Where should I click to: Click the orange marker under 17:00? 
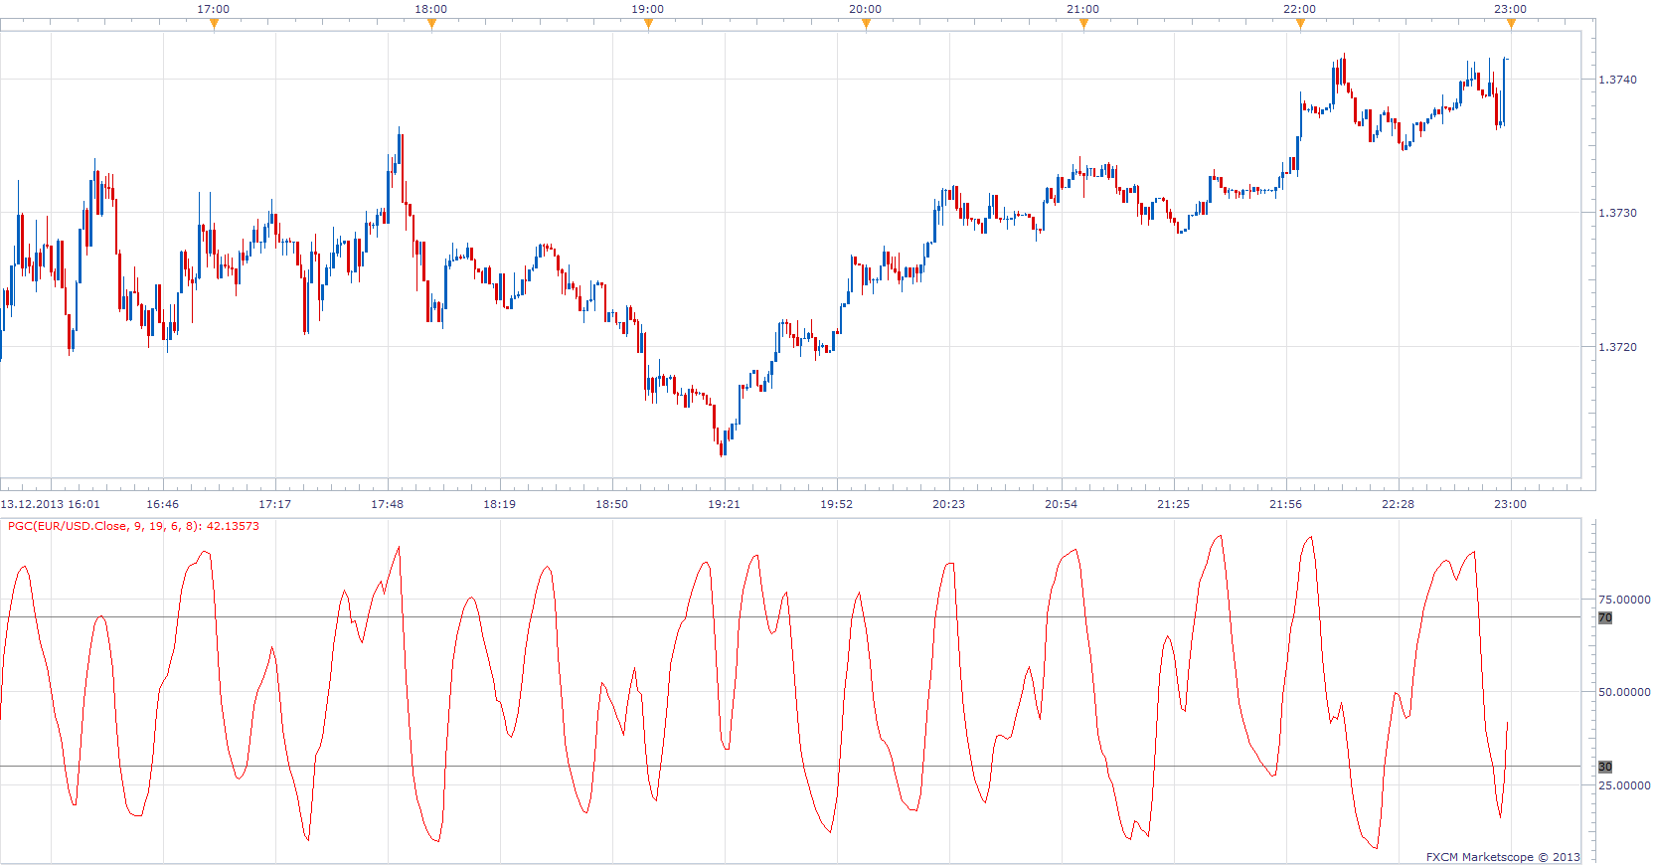coord(214,24)
